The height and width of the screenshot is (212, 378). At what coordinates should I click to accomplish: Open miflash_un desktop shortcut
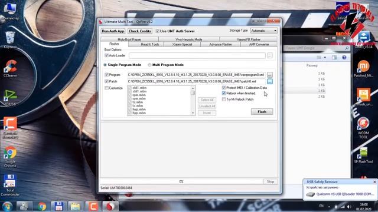364,97
